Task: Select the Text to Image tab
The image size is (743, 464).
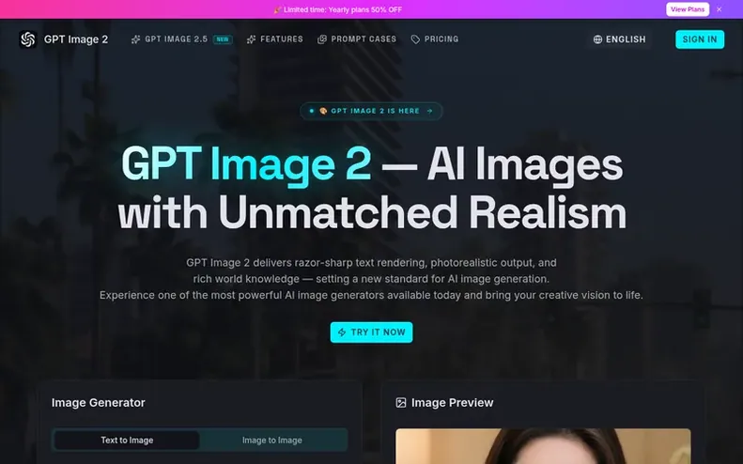Action: [127, 441]
